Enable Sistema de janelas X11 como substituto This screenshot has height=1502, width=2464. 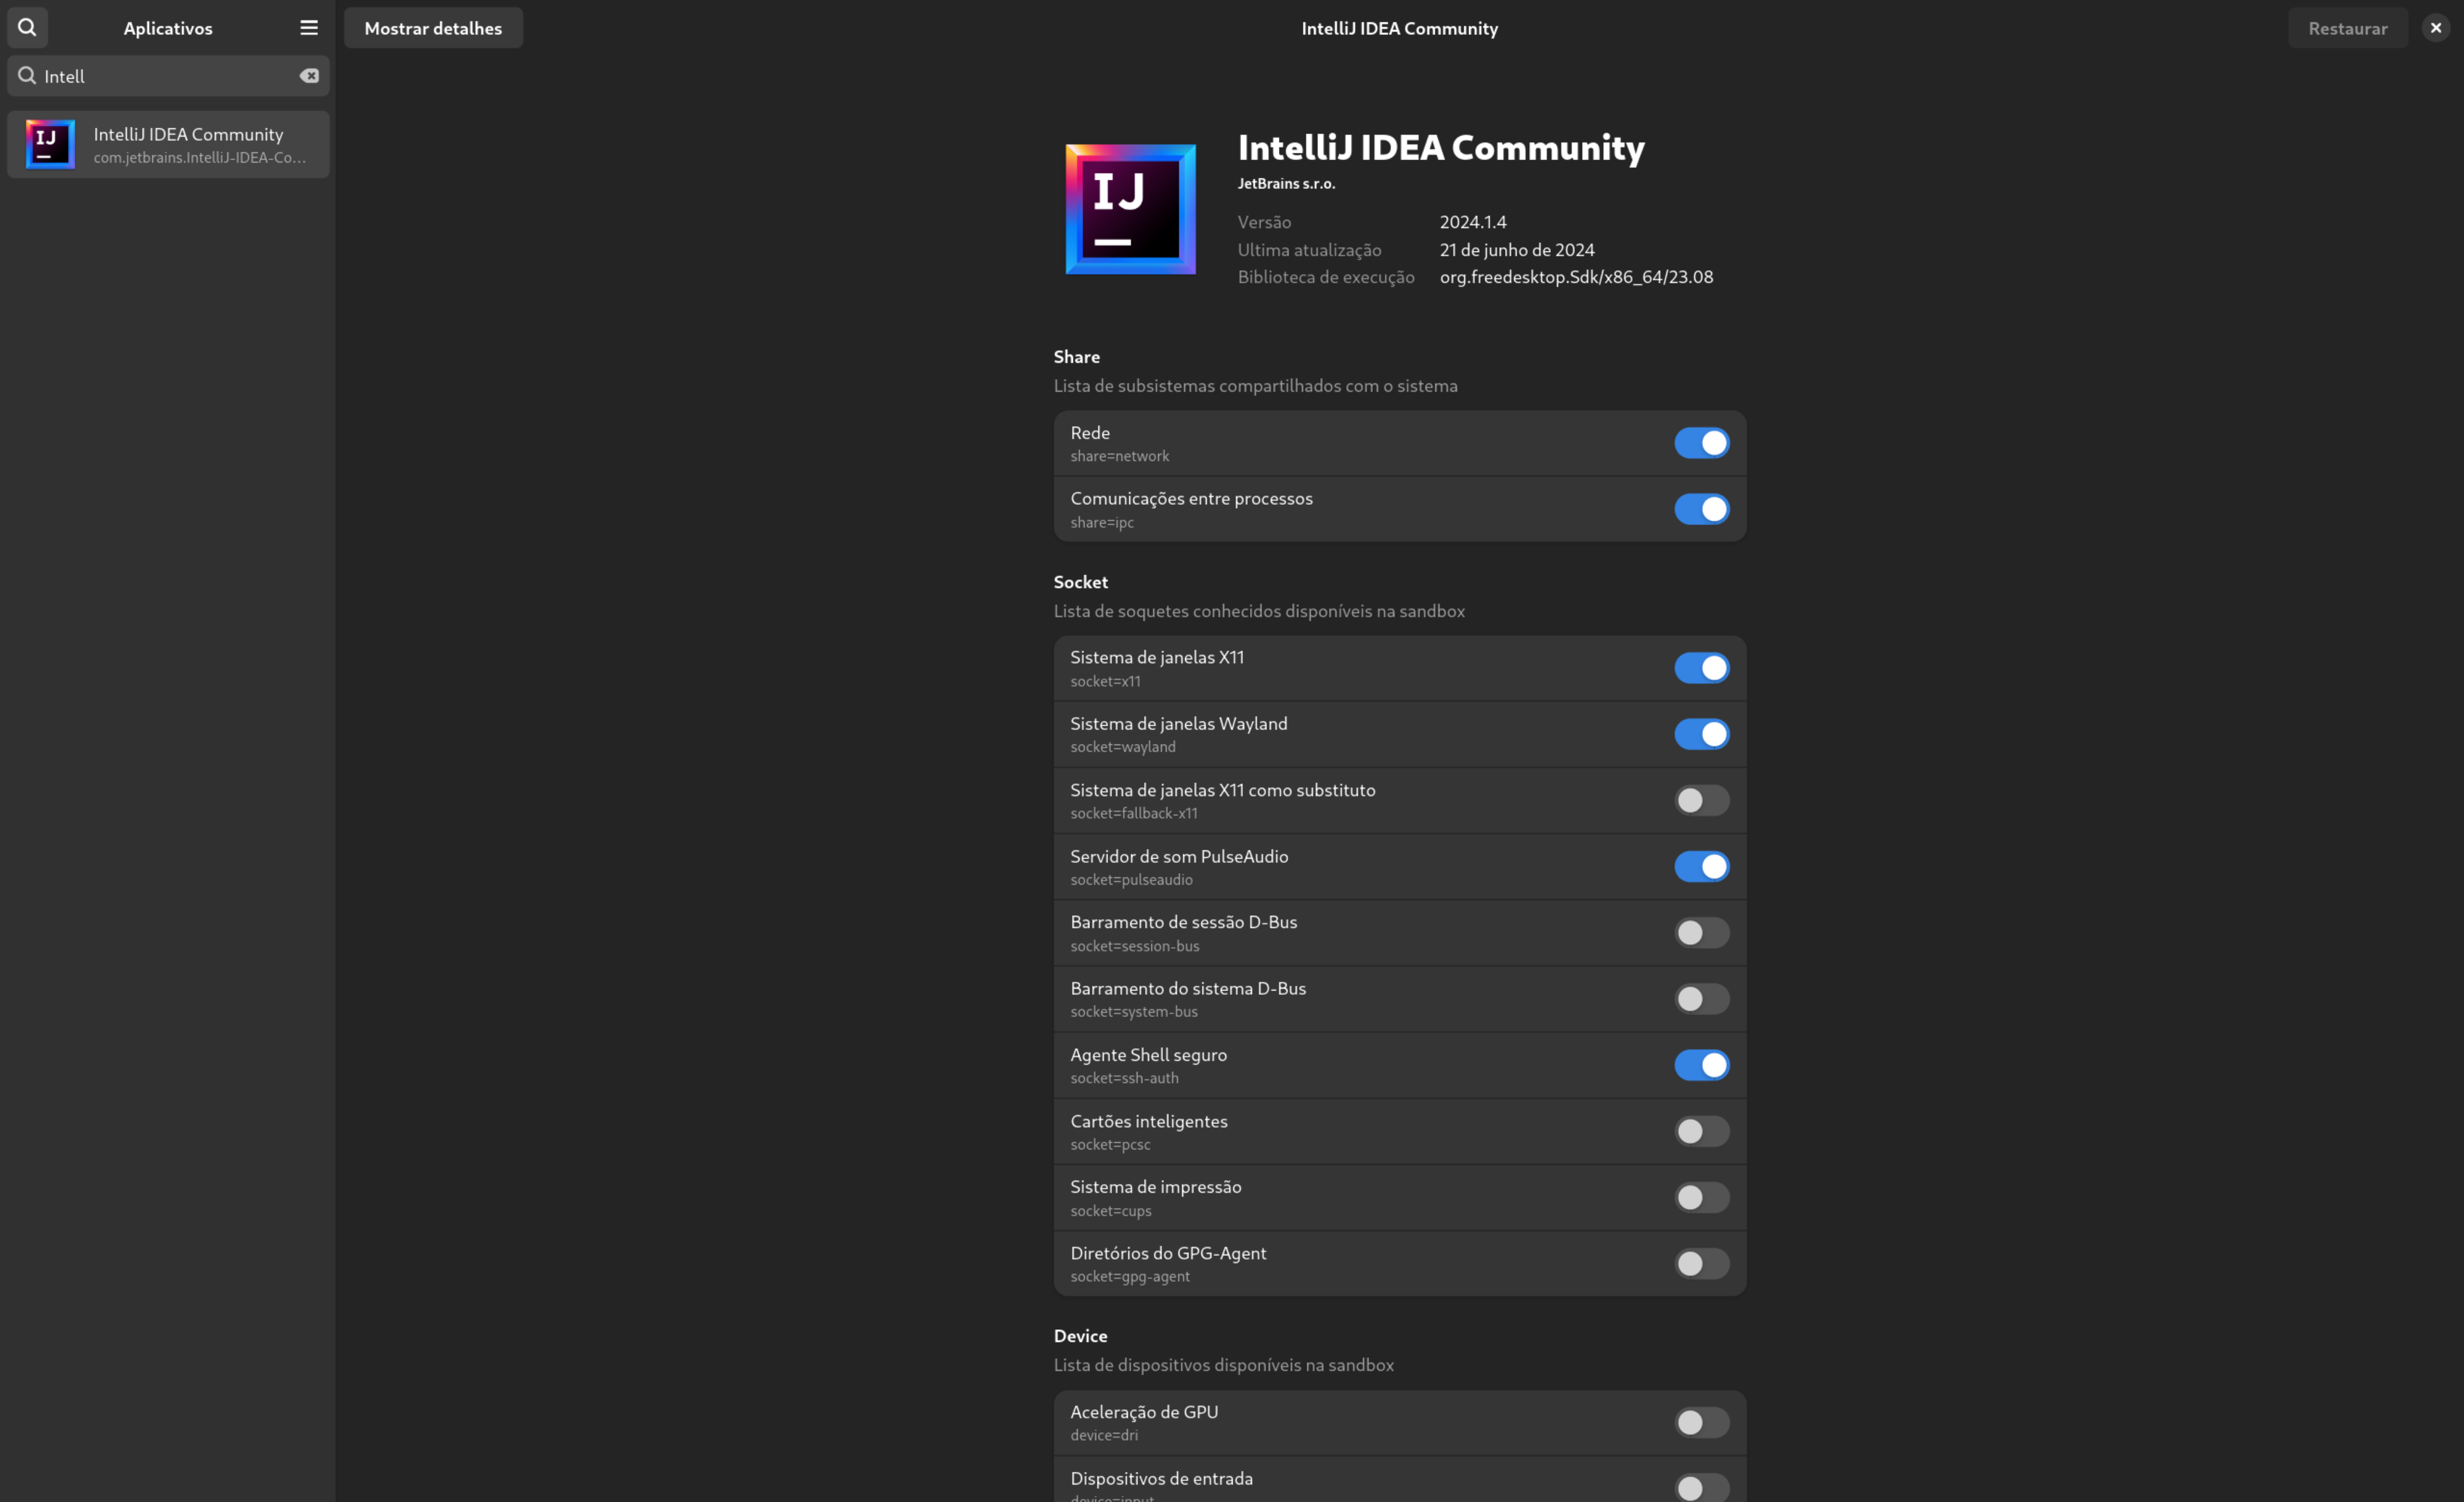tap(1701, 800)
